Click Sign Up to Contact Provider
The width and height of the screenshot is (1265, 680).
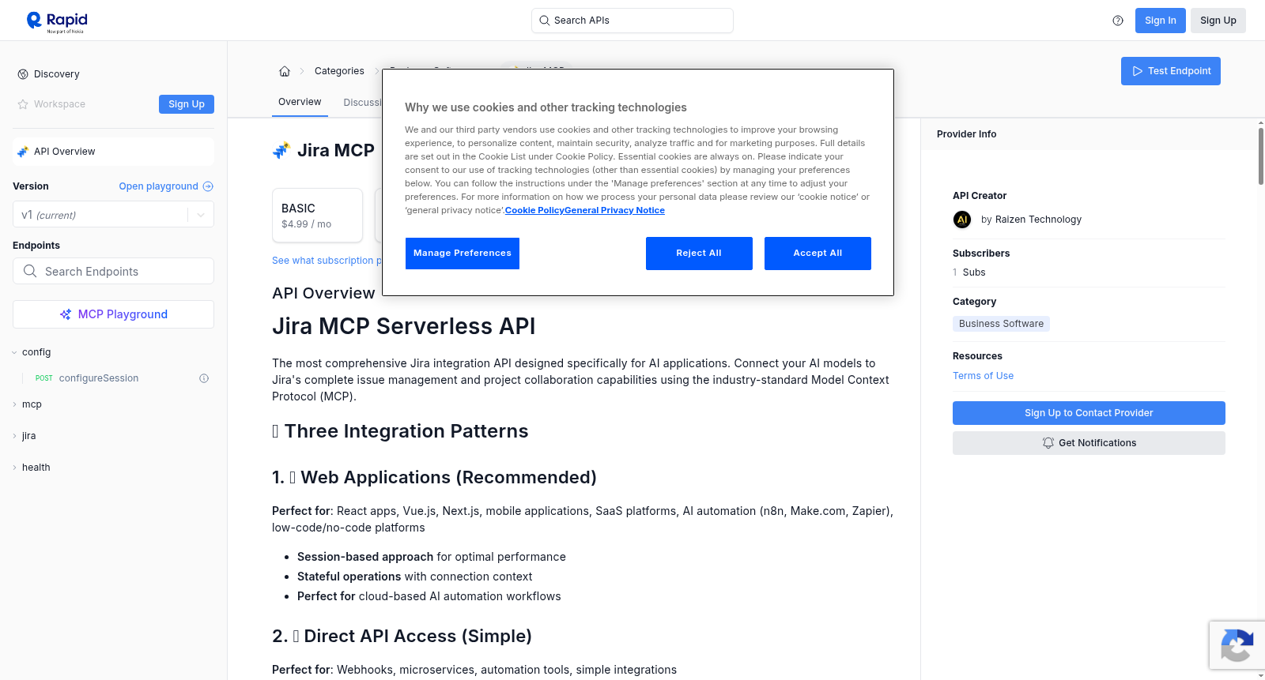click(1089, 413)
